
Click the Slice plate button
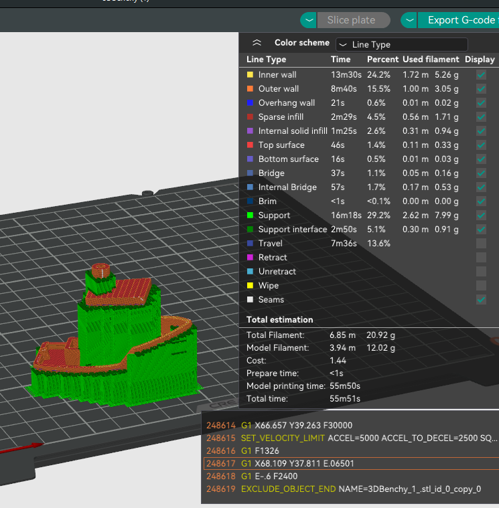354,20
